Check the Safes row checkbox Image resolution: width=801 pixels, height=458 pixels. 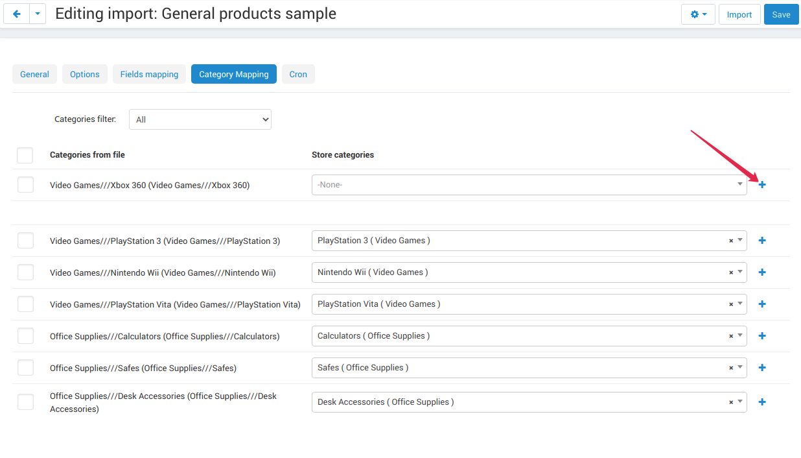click(25, 368)
